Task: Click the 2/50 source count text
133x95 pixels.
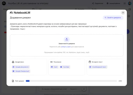Action: tap(120, 81)
